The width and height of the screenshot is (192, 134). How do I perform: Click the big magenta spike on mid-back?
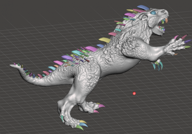[91, 49]
